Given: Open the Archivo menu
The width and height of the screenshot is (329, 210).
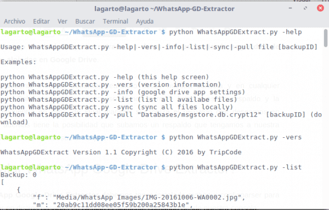Looking at the screenshot, I should pos(14,21).
